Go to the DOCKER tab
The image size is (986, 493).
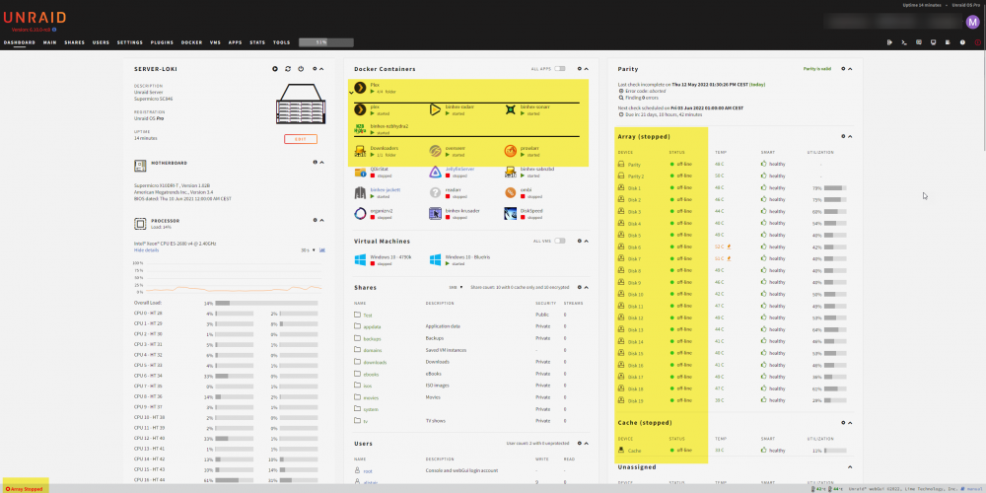coord(192,42)
